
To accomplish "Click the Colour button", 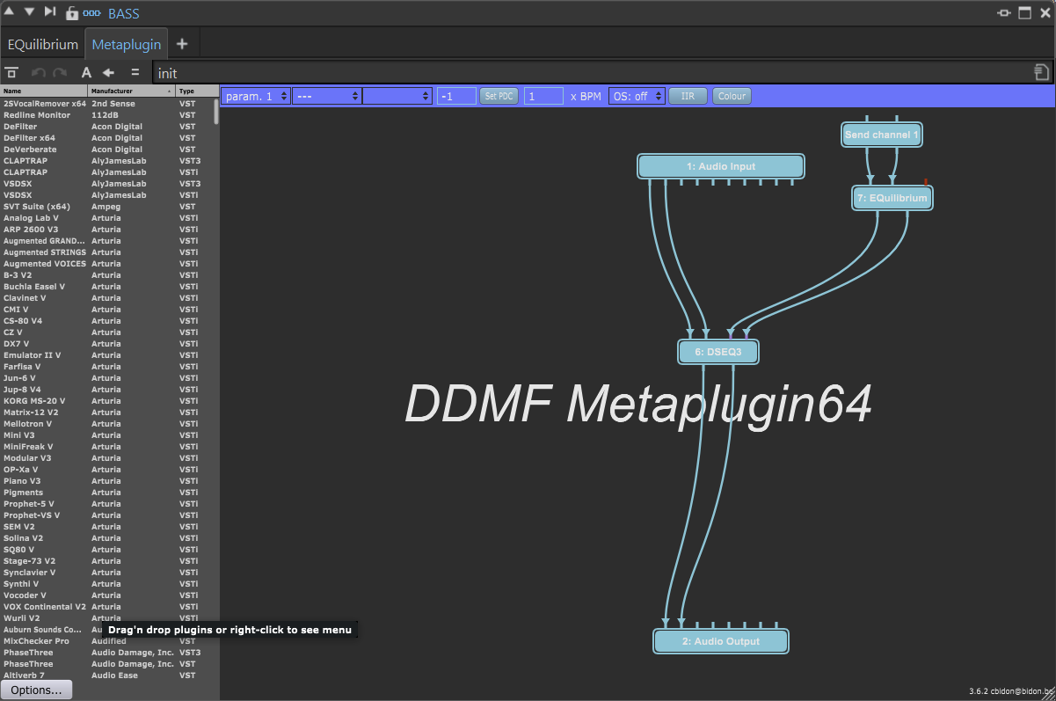I will [x=732, y=96].
